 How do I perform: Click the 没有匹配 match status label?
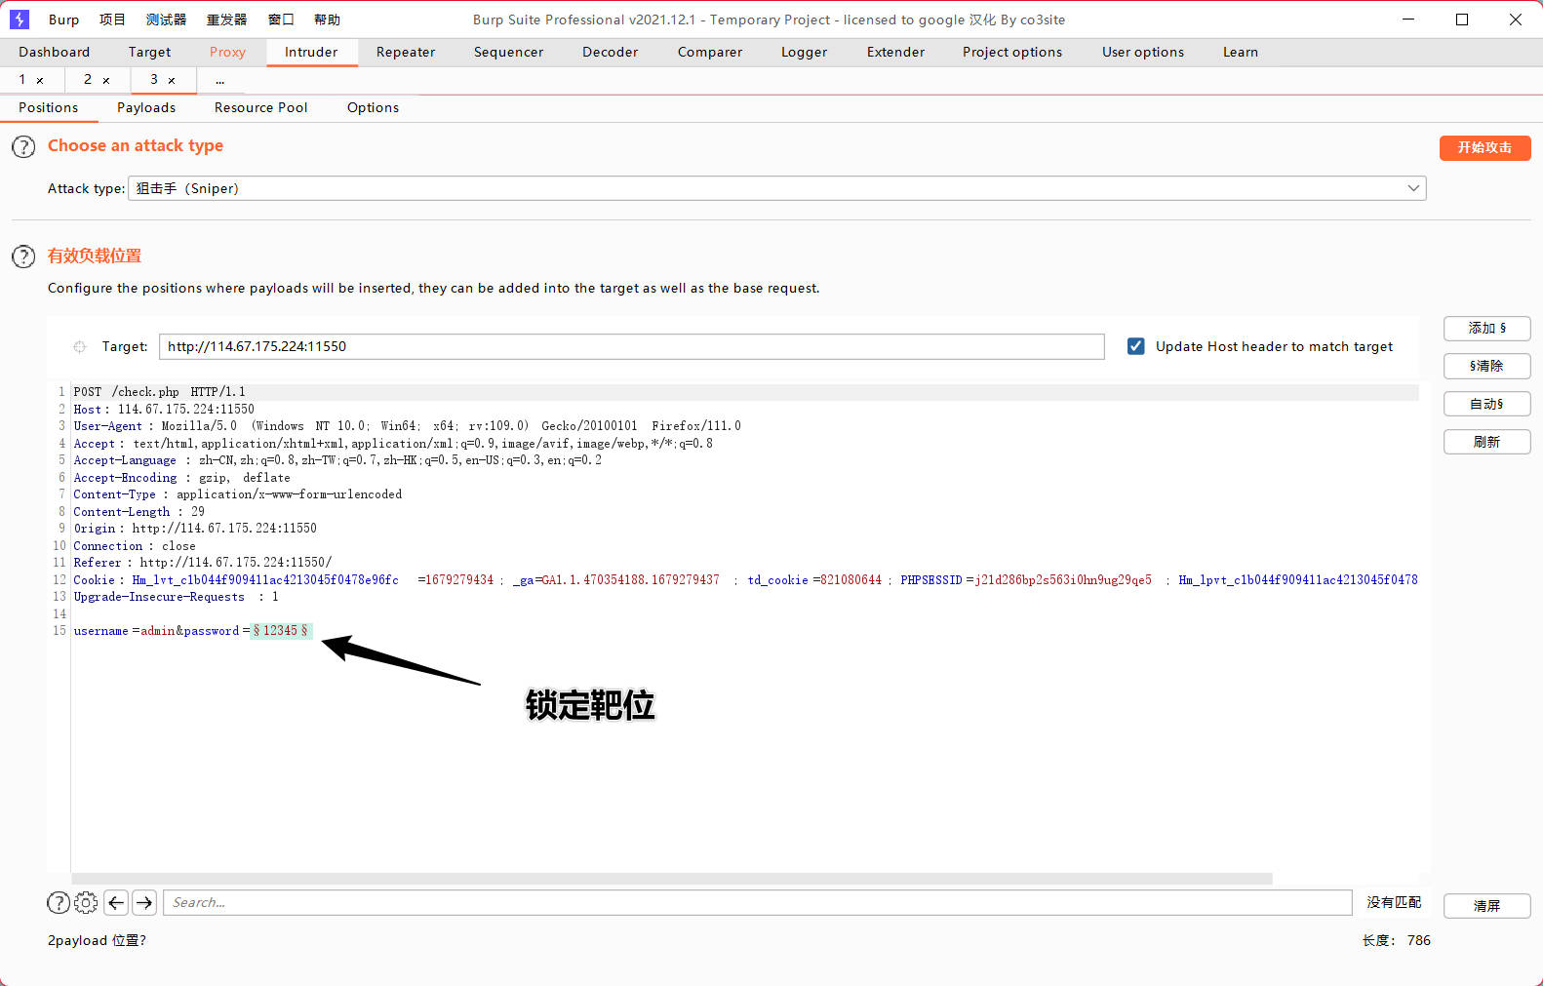[x=1394, y=902]
